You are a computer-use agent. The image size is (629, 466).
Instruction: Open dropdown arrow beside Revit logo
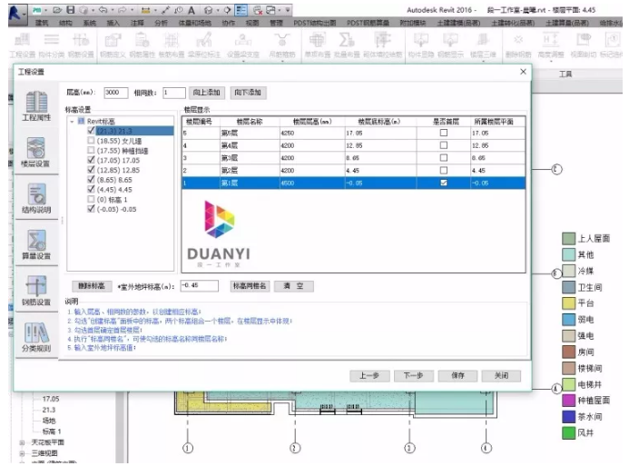(x=25, y=14)
